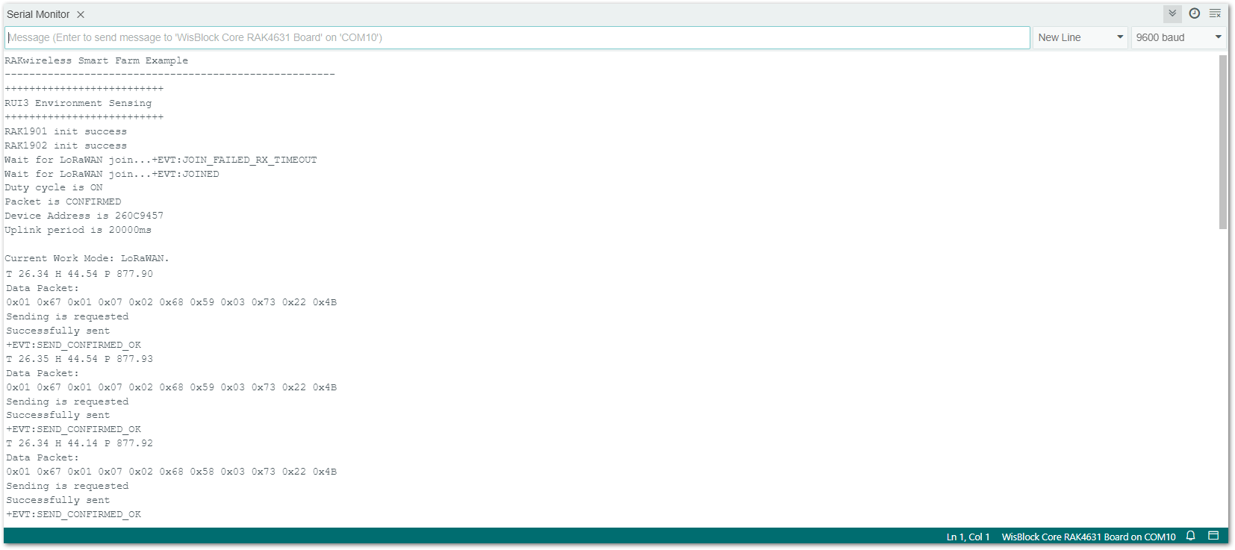Image resolution: width=1235 pixels, height=550 pixels.
Task: Click 'WisBlock Core RAK4631 Board on COM10' status
Action: click(1088, 537)
